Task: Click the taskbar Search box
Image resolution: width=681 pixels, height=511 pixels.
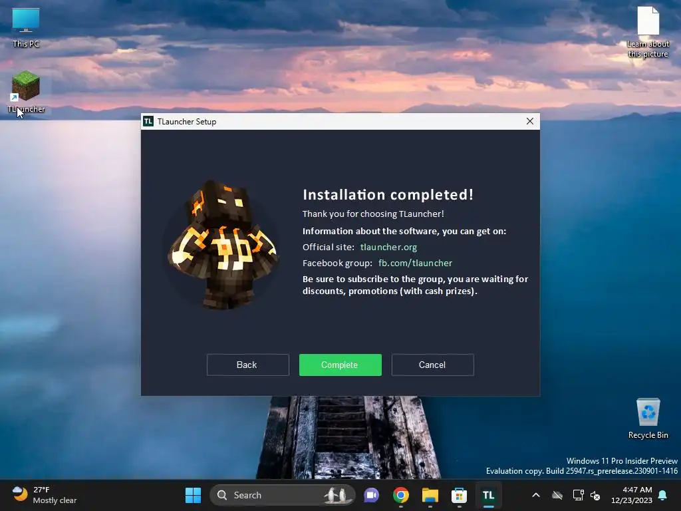Action: (x=282, y=495)
